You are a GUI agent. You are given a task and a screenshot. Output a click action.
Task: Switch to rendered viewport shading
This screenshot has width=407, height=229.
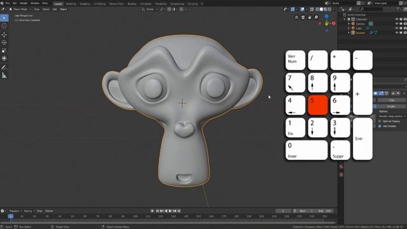click(329, 9)
